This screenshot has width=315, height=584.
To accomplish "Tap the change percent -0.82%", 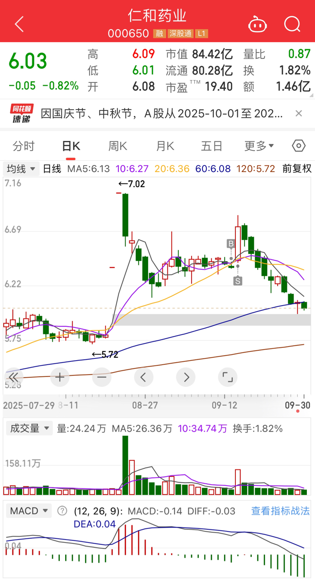I will tap(61, 85).
